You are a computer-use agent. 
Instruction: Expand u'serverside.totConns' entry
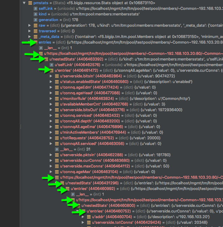tap(83, 222)
